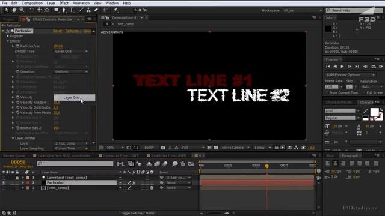Toggle the loop option in Preview
This screenshot has height=216, width=385.
tap(374, 67)
